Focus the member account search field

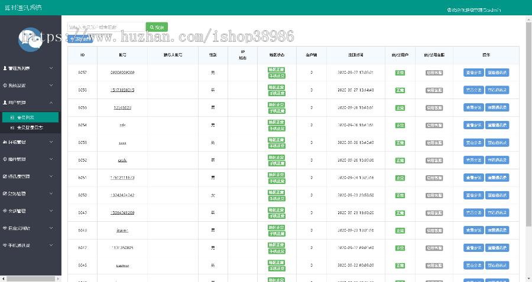[106, 27]
